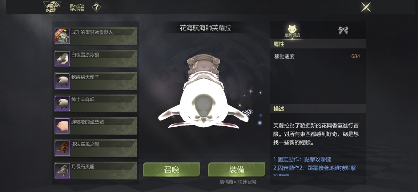Viewport: 418px width, 192px height.
Task: Choose the 軟綿綿天使羊 sheep icon
Action: [63, 81]
